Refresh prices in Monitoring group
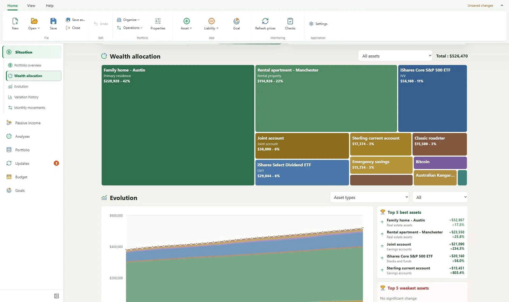Viewport: 509px width, 302px height. [x=265, y=24]
